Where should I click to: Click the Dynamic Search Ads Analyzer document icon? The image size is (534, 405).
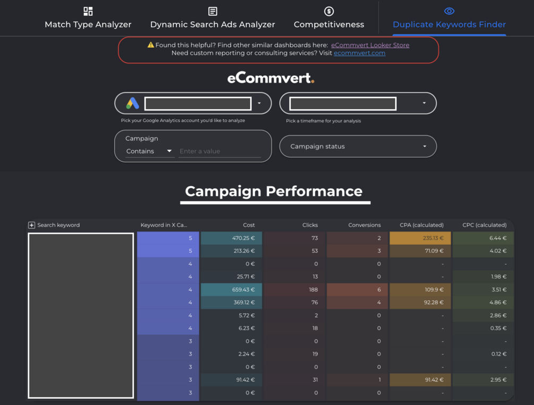(x=213, y=11)
